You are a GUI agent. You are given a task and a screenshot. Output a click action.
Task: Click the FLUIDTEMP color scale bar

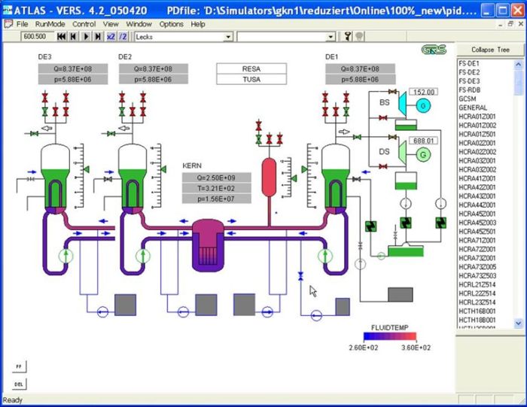tap(390, 336)
